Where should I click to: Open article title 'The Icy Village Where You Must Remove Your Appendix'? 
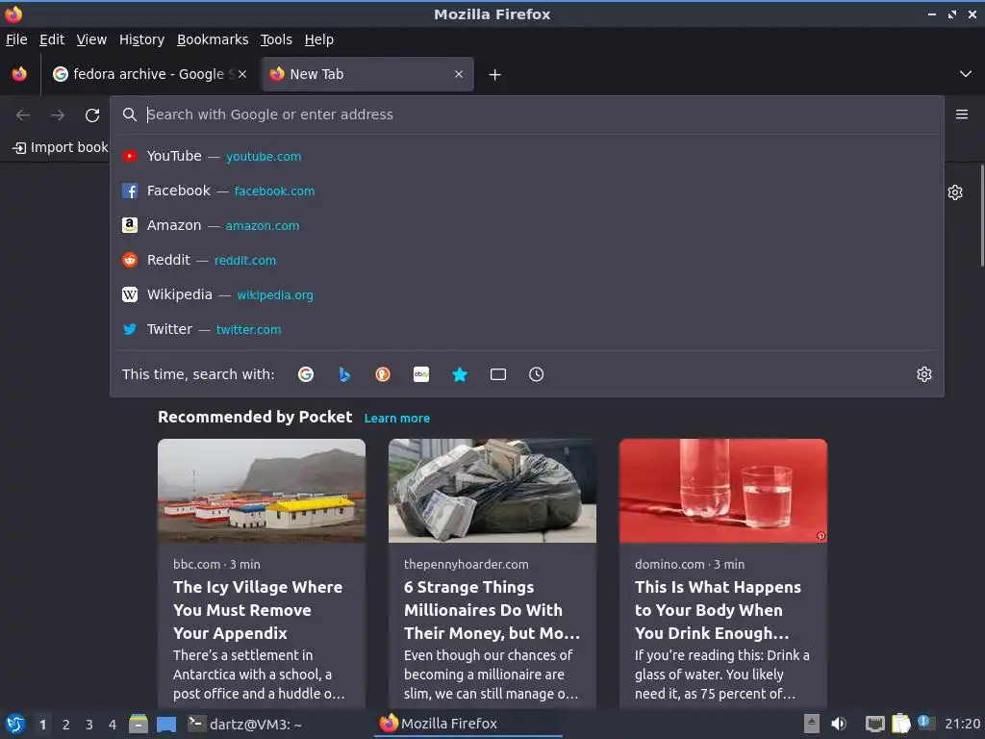(258, 610)
